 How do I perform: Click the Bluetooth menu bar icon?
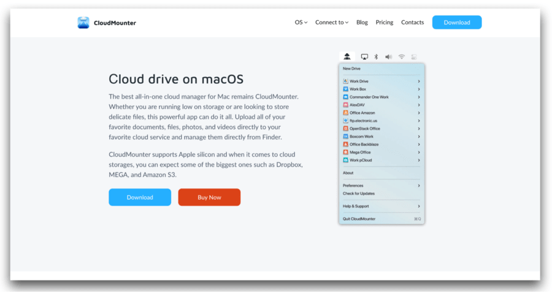click(376, 56)
